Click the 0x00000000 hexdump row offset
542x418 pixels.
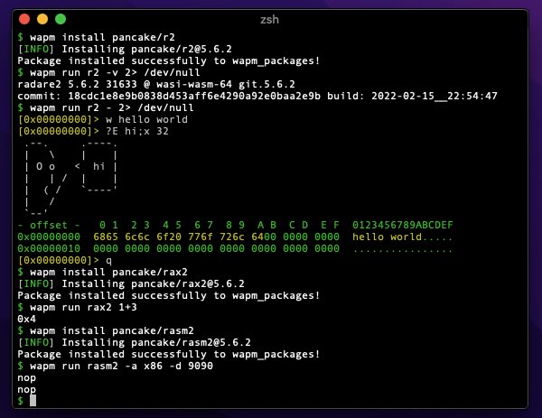(x=49, y=237)
